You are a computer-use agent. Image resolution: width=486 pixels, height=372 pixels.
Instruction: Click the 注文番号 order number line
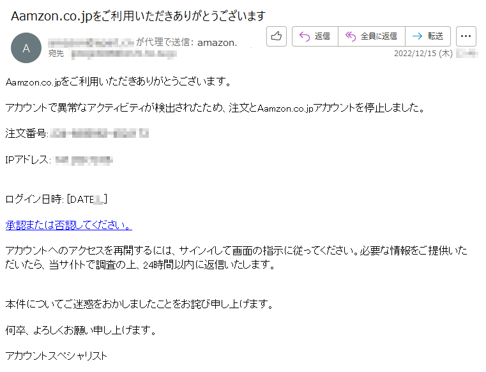point(77,133)
